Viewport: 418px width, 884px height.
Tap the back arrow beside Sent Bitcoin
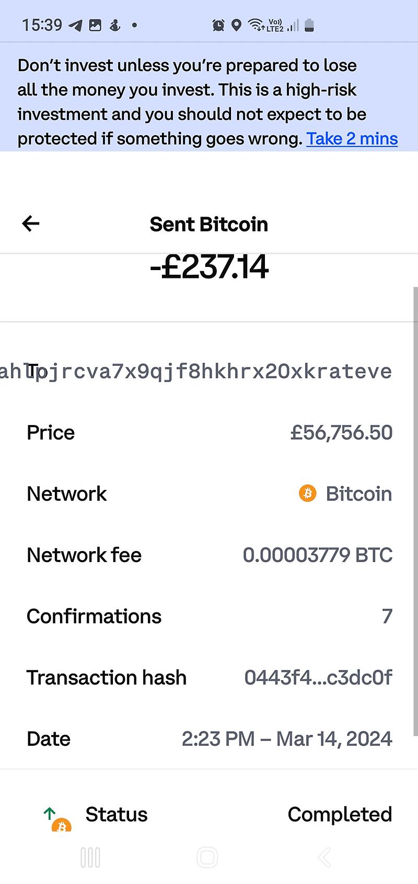tap(31, 224)
